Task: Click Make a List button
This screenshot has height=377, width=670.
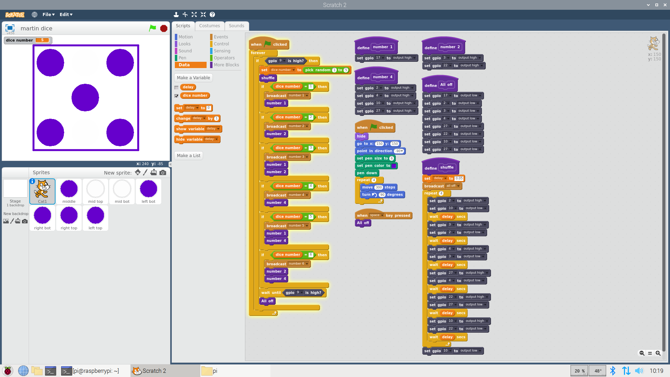Action: tap(188, 156)
